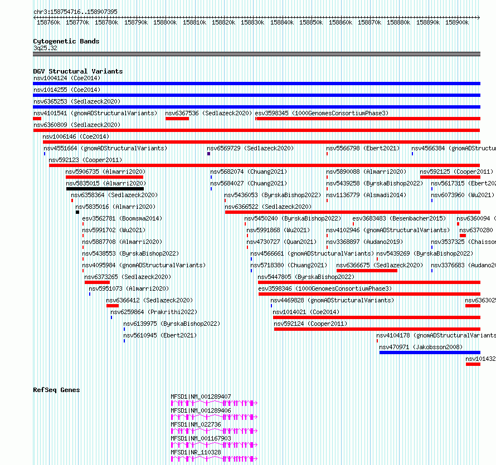Open the nsv6365253 (Sedlazeck2020) variant label
The height and width of the screenshot is (465, 496).
click(77, 101)
